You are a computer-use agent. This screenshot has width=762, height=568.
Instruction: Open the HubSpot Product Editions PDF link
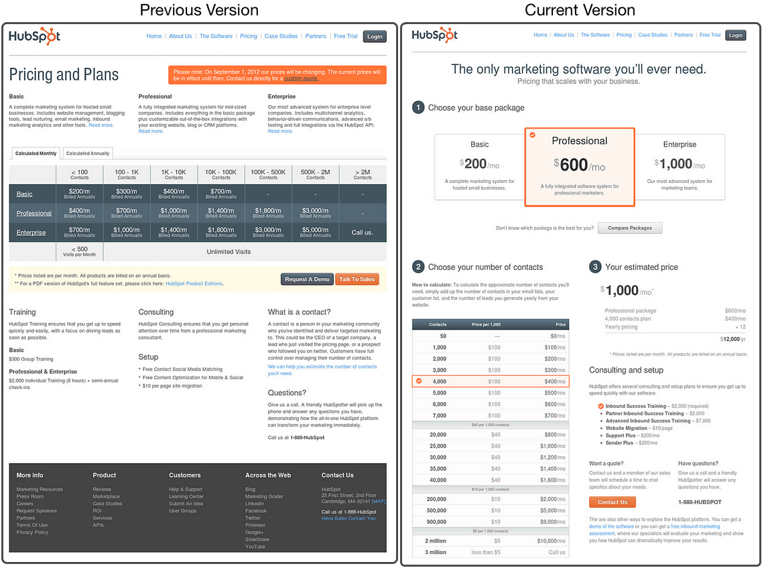point(194,284)
